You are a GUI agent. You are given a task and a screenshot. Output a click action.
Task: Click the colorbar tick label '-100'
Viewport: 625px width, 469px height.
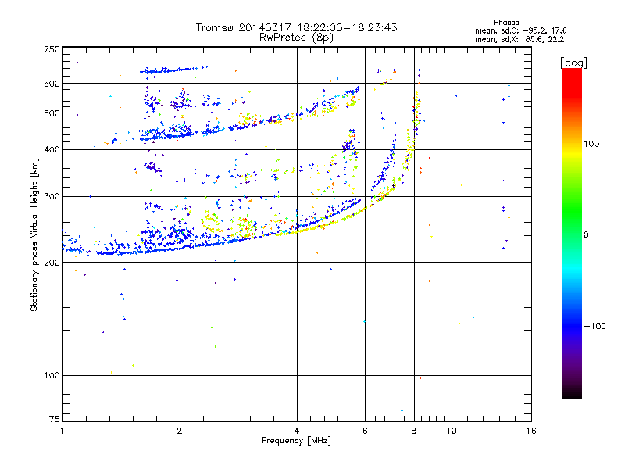coord(595,326)
